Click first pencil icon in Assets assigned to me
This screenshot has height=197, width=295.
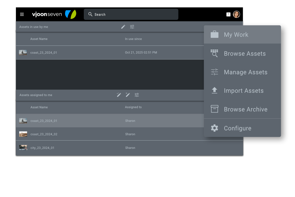point(119,95)
